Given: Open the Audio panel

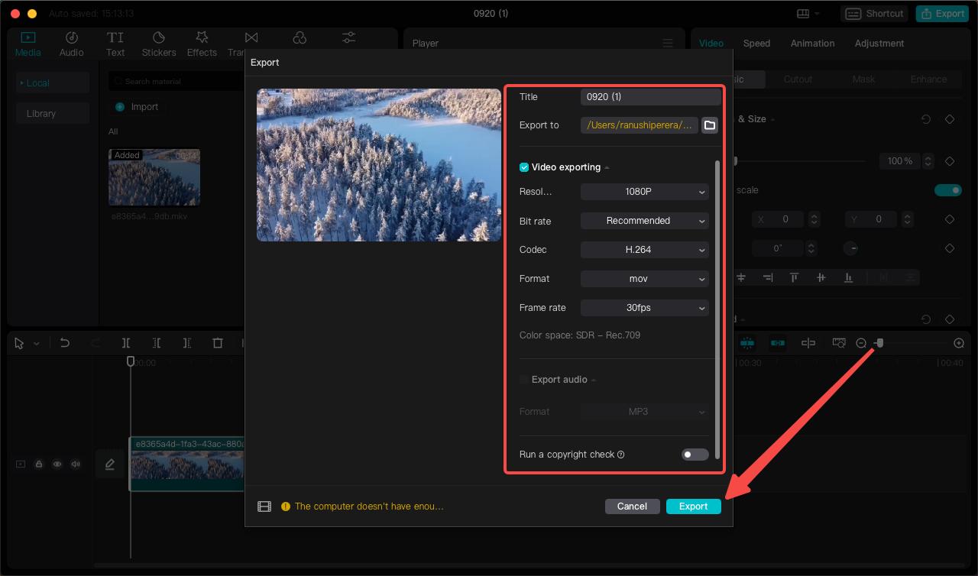Looking at the screenshot, I should pyautogui.click(x=71, y=43).
